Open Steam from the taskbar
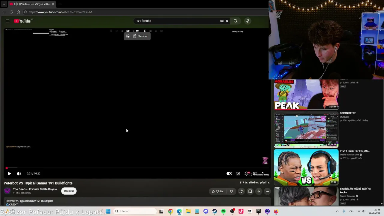 tap(214, 211)
